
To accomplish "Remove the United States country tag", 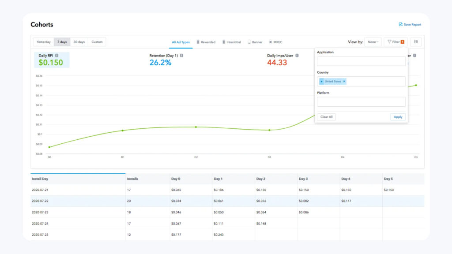I will tap(344, 82).
